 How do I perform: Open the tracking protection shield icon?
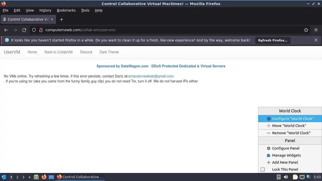tap(34, 30)
